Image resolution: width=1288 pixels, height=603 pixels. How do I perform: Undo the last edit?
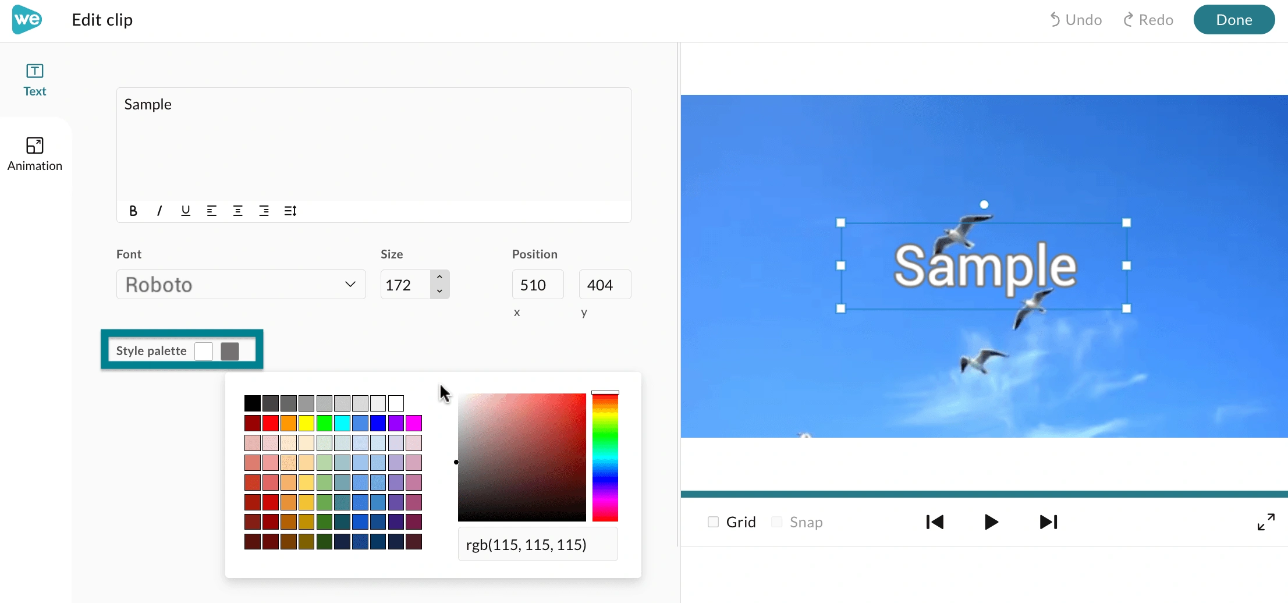coord(1076,20)
